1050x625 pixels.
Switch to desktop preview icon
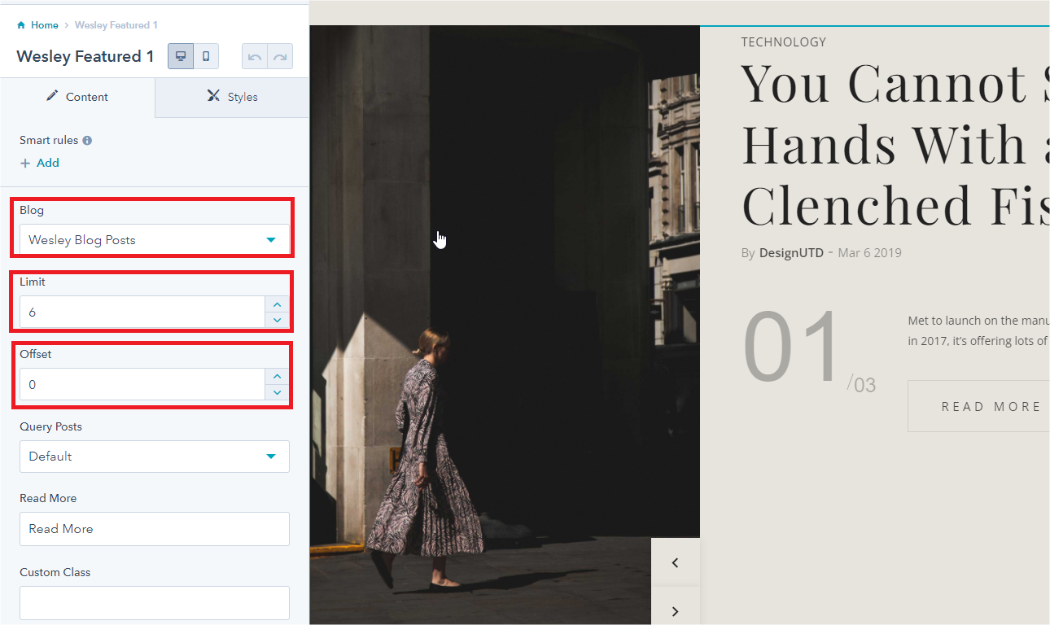(181, 56)
